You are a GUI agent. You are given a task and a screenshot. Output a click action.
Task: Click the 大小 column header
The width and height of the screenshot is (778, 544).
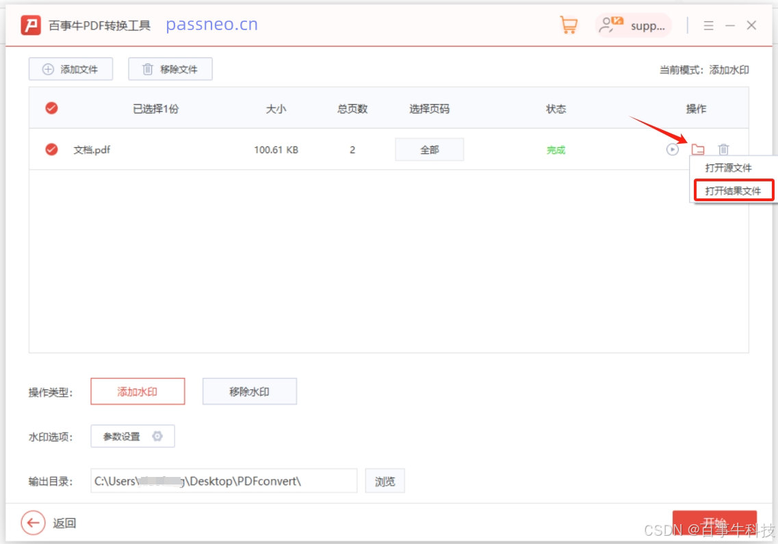[x=276, y=109]
